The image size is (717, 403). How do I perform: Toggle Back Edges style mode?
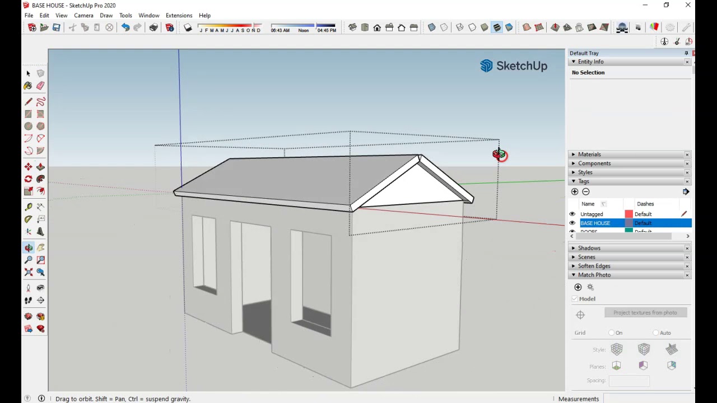444,27
